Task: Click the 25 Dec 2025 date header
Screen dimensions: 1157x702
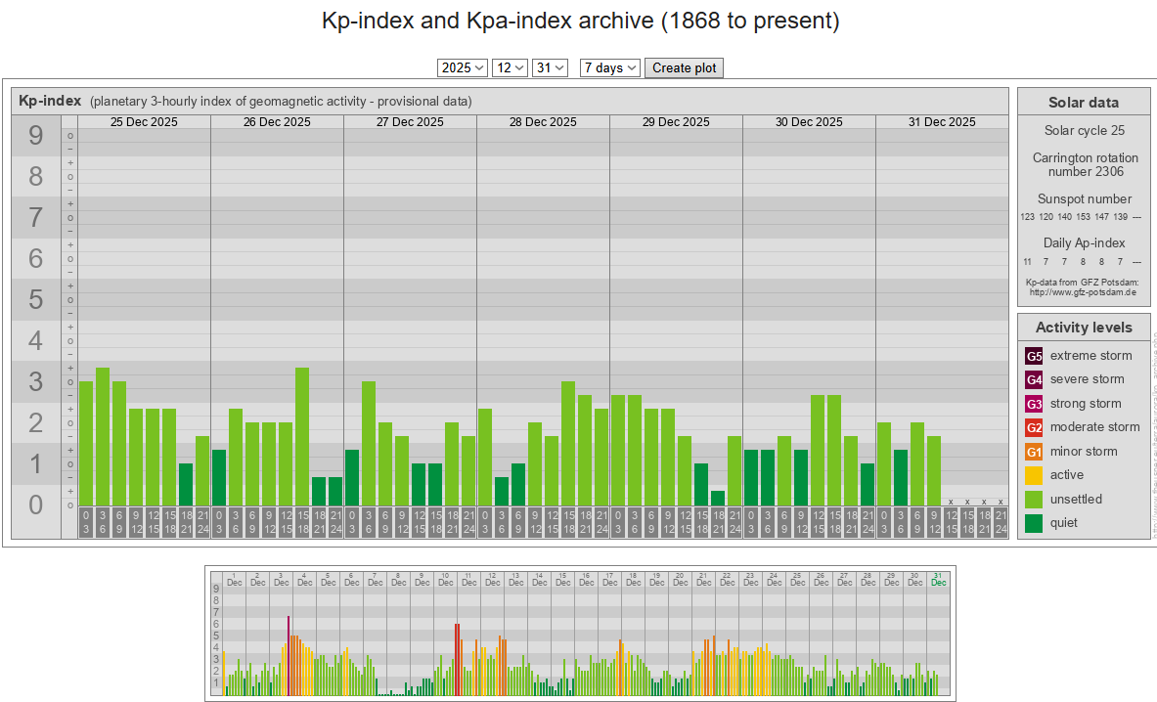Action: point(144,122)
